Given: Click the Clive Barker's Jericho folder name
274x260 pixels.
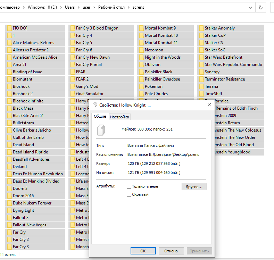Looking at the screenshot, I should click(x=32, y=130).
